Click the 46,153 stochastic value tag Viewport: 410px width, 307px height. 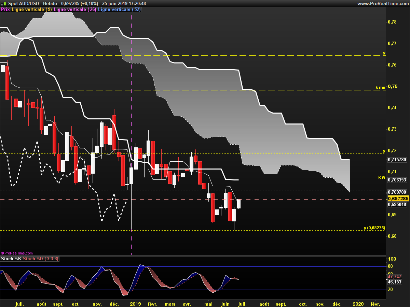coord(395,282)
